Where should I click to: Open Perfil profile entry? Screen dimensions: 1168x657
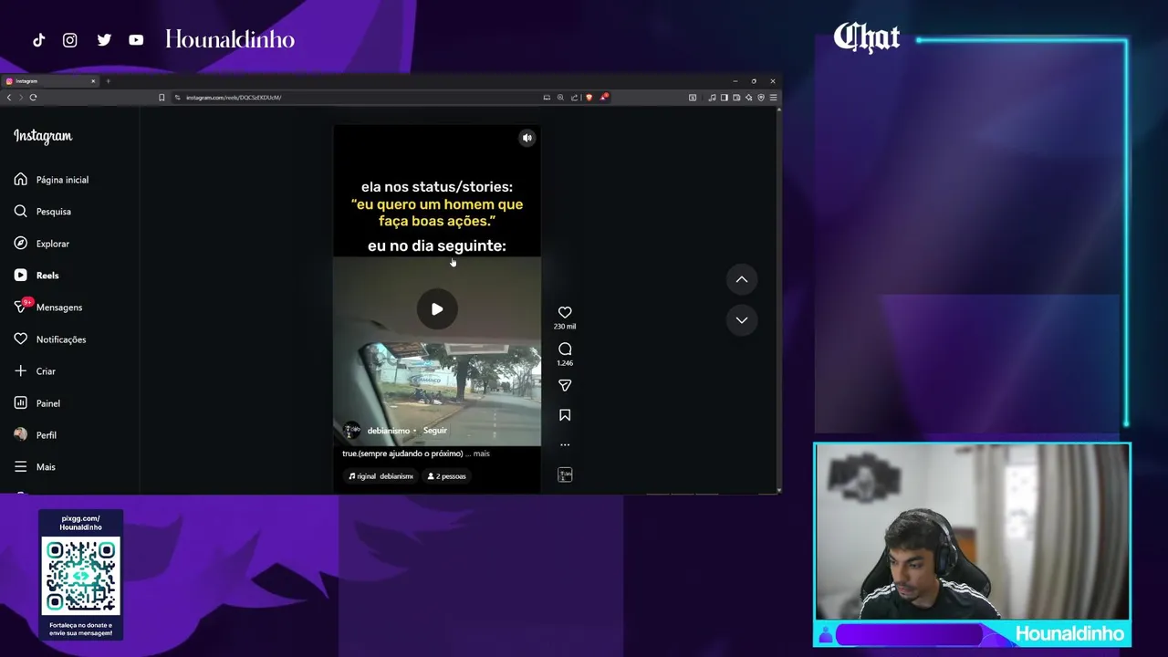tap(35, 435)
